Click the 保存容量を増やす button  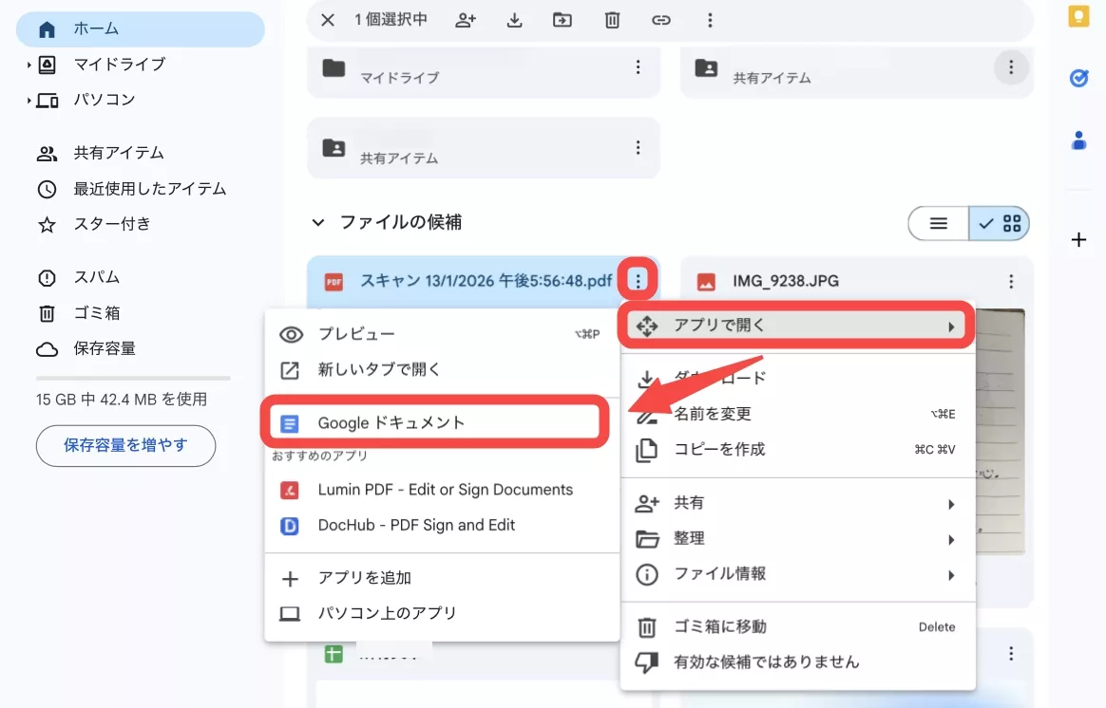(x=125, y=445)
